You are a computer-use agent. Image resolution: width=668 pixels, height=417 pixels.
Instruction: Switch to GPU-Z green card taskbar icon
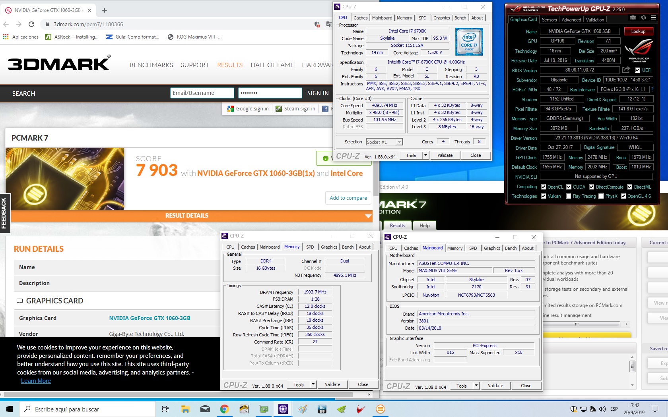point(264,409)
